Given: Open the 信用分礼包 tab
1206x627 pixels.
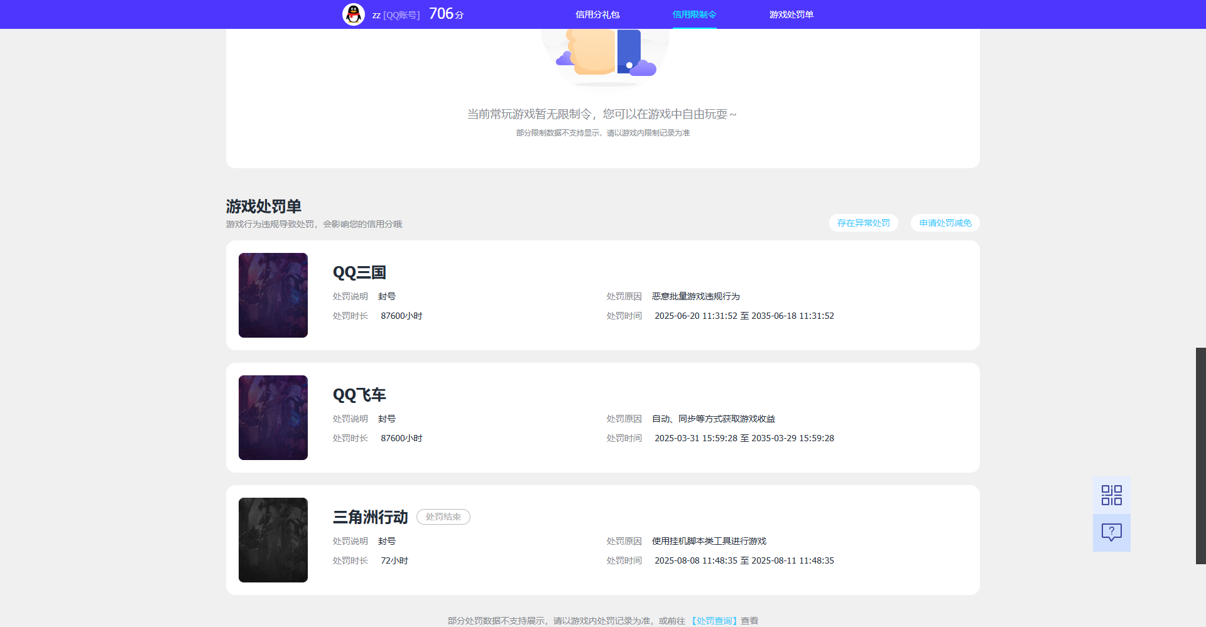Looking at the screenshot, I should coord(597,14).
